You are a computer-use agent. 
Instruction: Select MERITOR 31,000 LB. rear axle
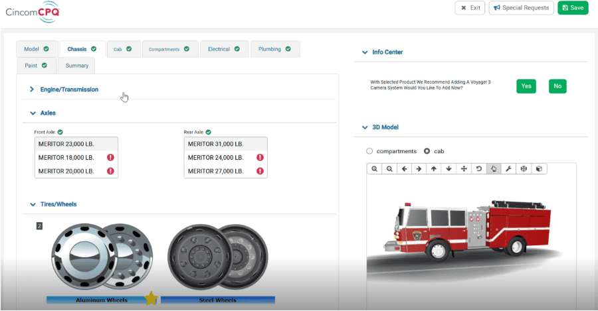pyautogui.click(x=226, y=144)
